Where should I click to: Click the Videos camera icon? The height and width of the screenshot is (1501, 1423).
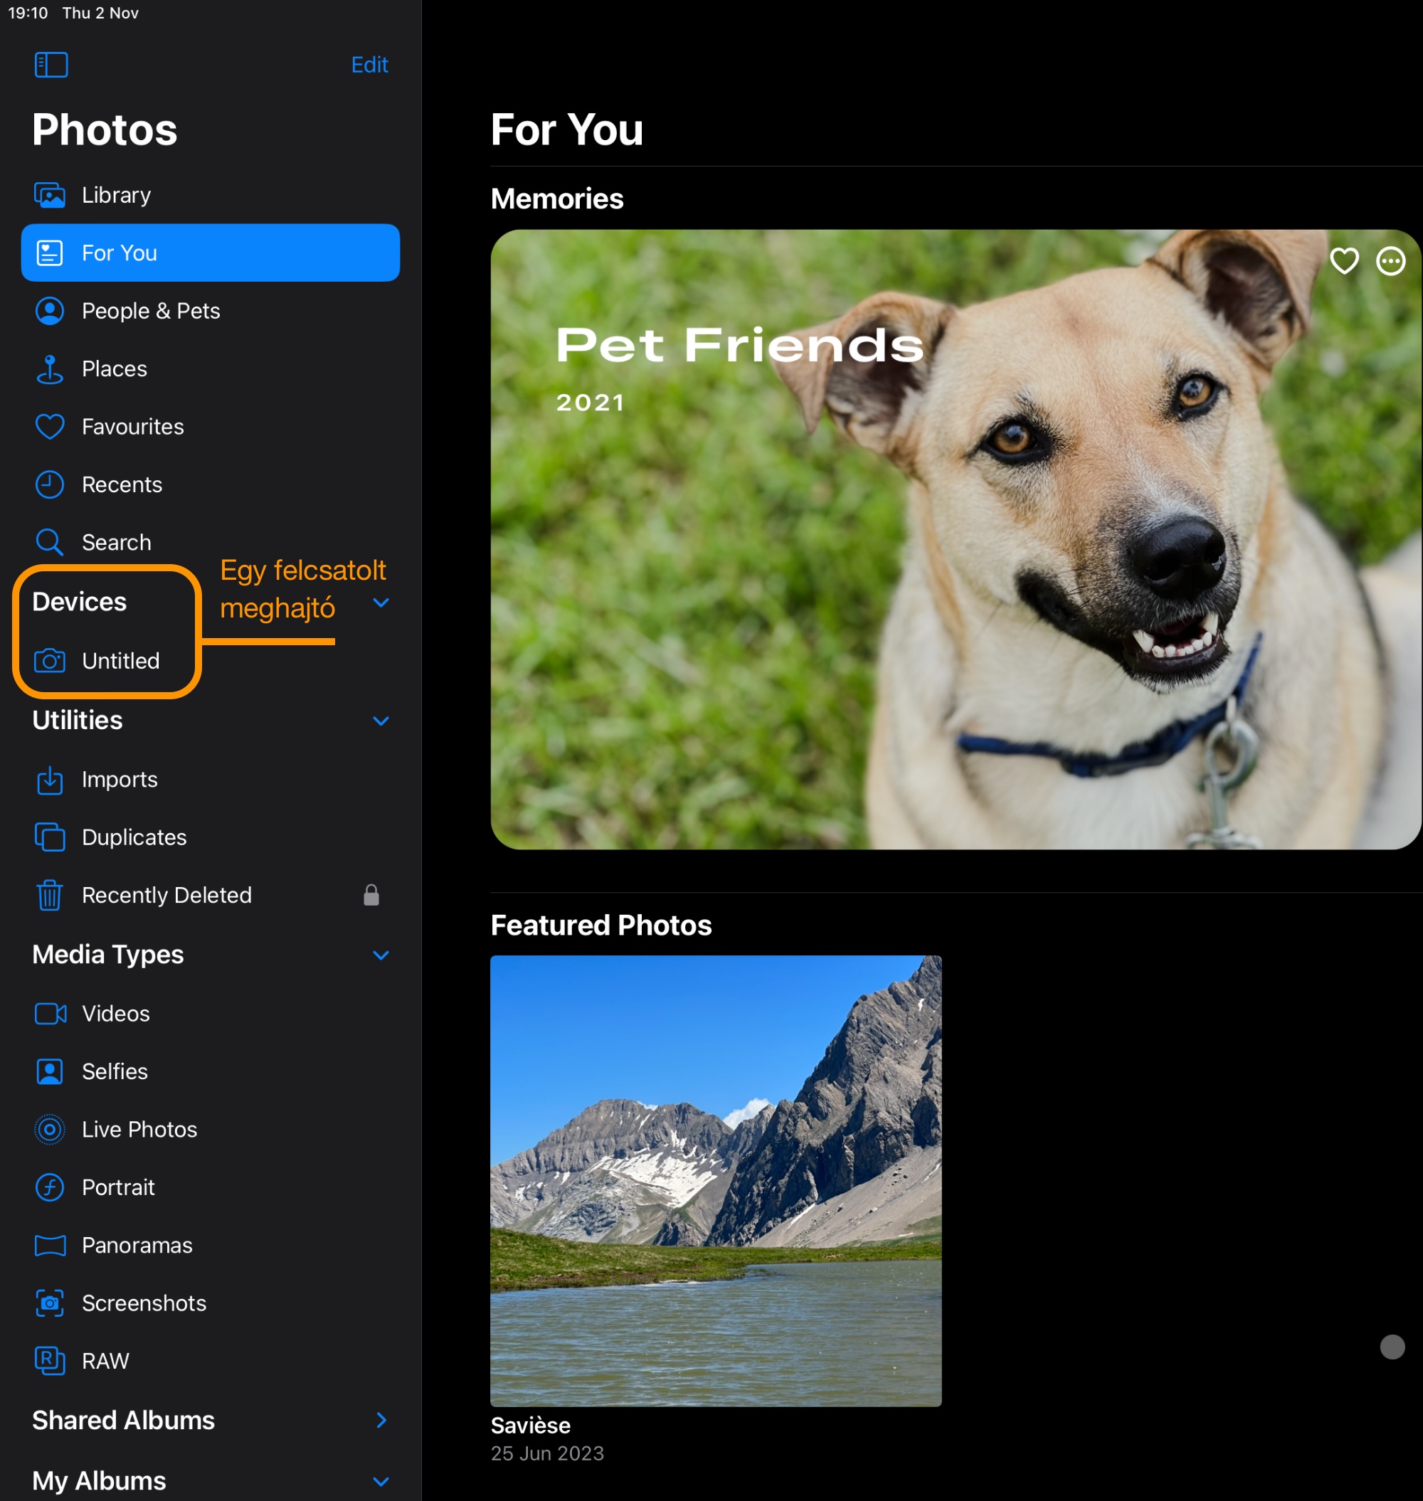click(50, 1013)
